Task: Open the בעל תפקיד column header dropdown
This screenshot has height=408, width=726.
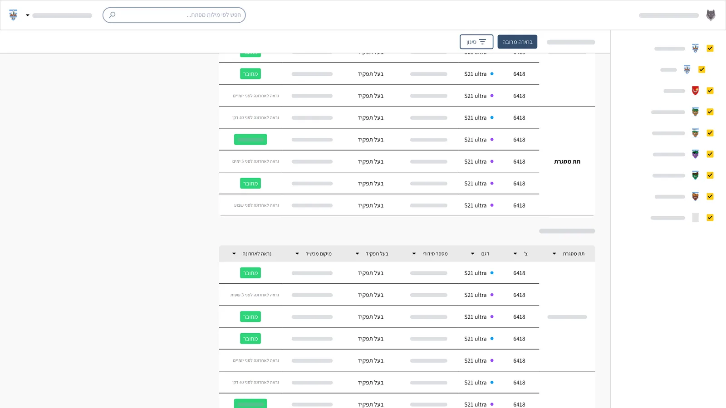Action: [357, 254]
